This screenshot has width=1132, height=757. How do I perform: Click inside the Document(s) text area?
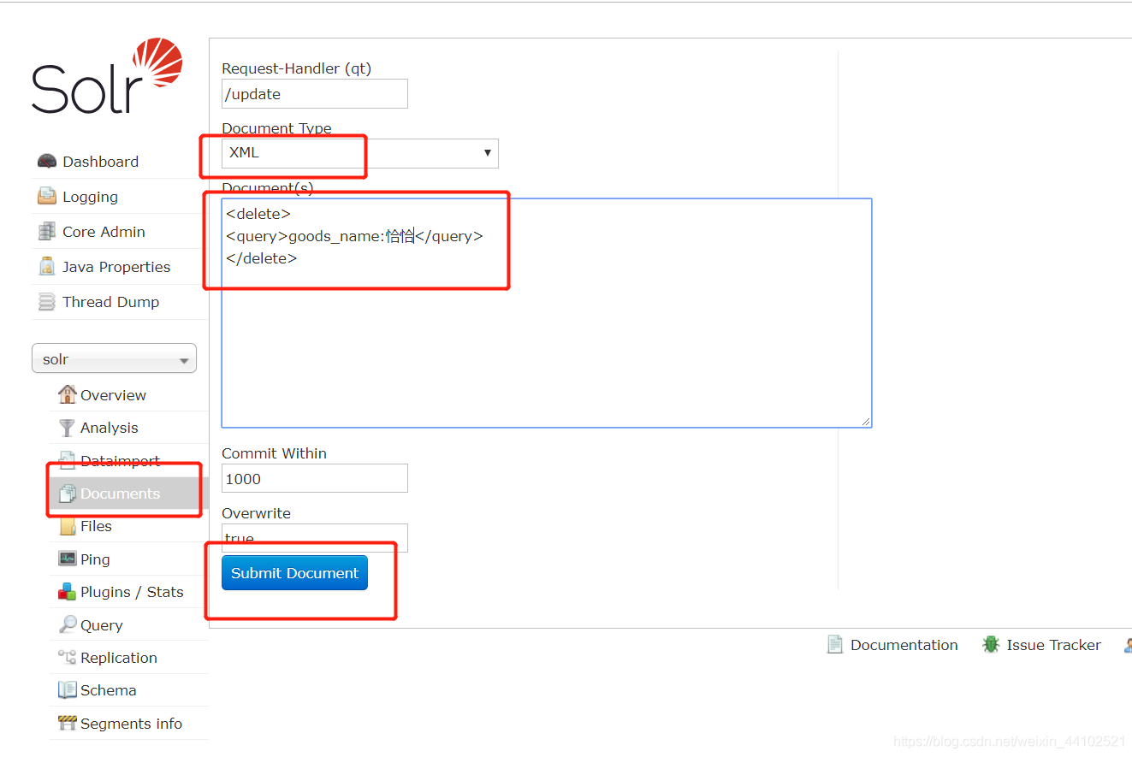[x=547, y=313]
